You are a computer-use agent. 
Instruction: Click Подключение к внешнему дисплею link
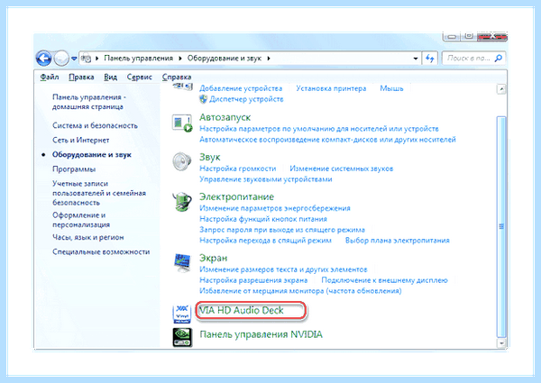(384, 280)
